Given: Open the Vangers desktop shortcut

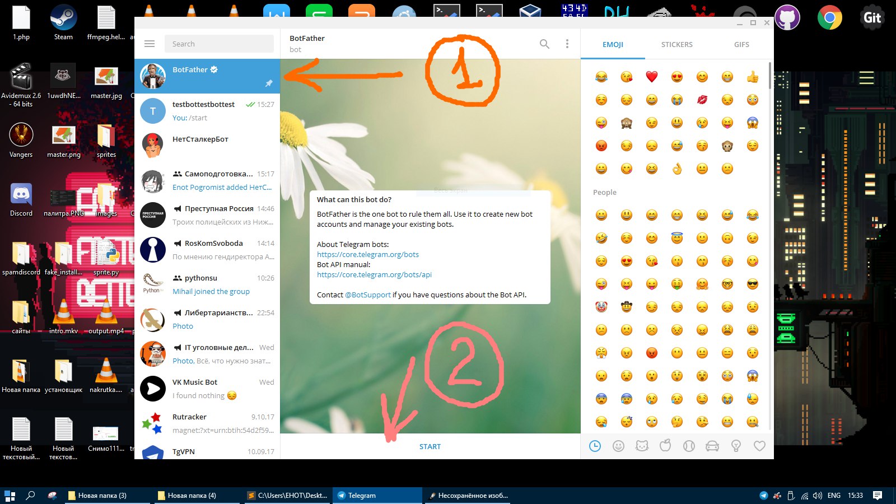Looking at the screenshot, I should 21,140.
